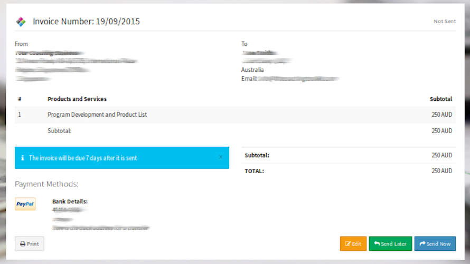Click the colorful app logo icon

pos(21,22)
